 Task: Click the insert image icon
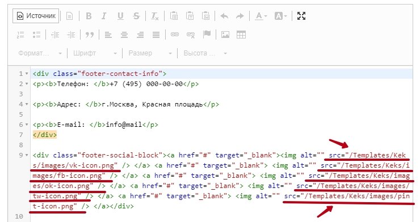pyautogui.click(x=225, y=35)
